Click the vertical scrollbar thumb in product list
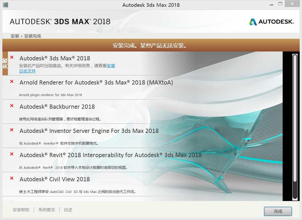The height and width of the screenshot is (220, 302). [295, 118]
